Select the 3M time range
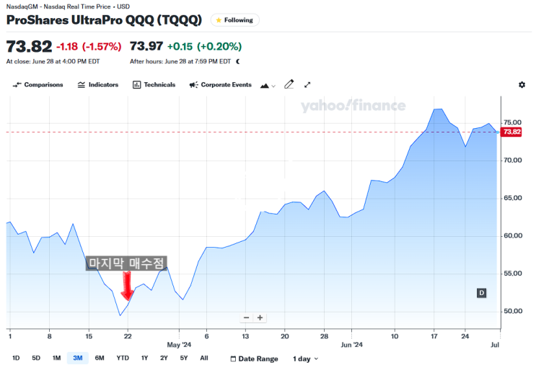The image size is (536, 370). 78,358
